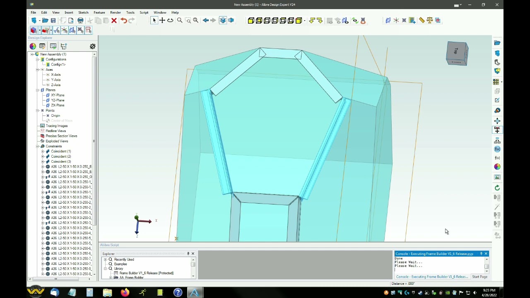
Task: Toggle the part selection filter icon
Action: 34,30
